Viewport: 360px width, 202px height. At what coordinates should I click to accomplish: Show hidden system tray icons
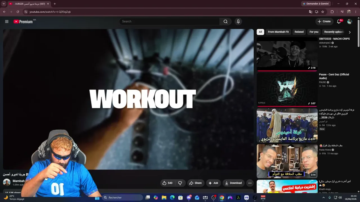click(x=323, y=198)
